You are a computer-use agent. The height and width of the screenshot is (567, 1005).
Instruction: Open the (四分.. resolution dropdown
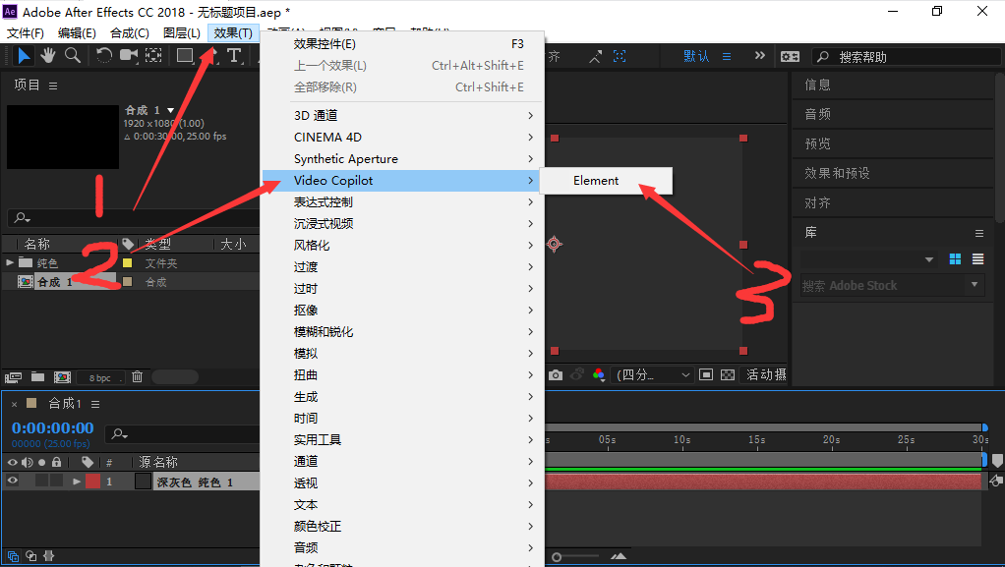(653, 374)
